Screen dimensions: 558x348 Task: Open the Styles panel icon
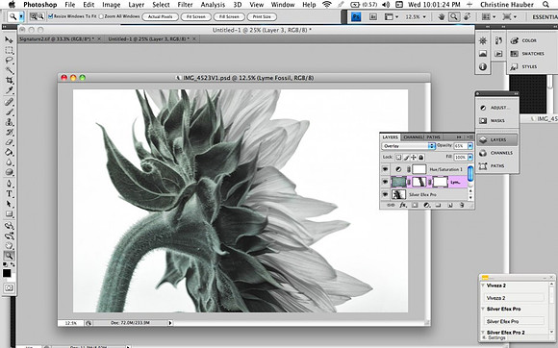coord(515,67)
